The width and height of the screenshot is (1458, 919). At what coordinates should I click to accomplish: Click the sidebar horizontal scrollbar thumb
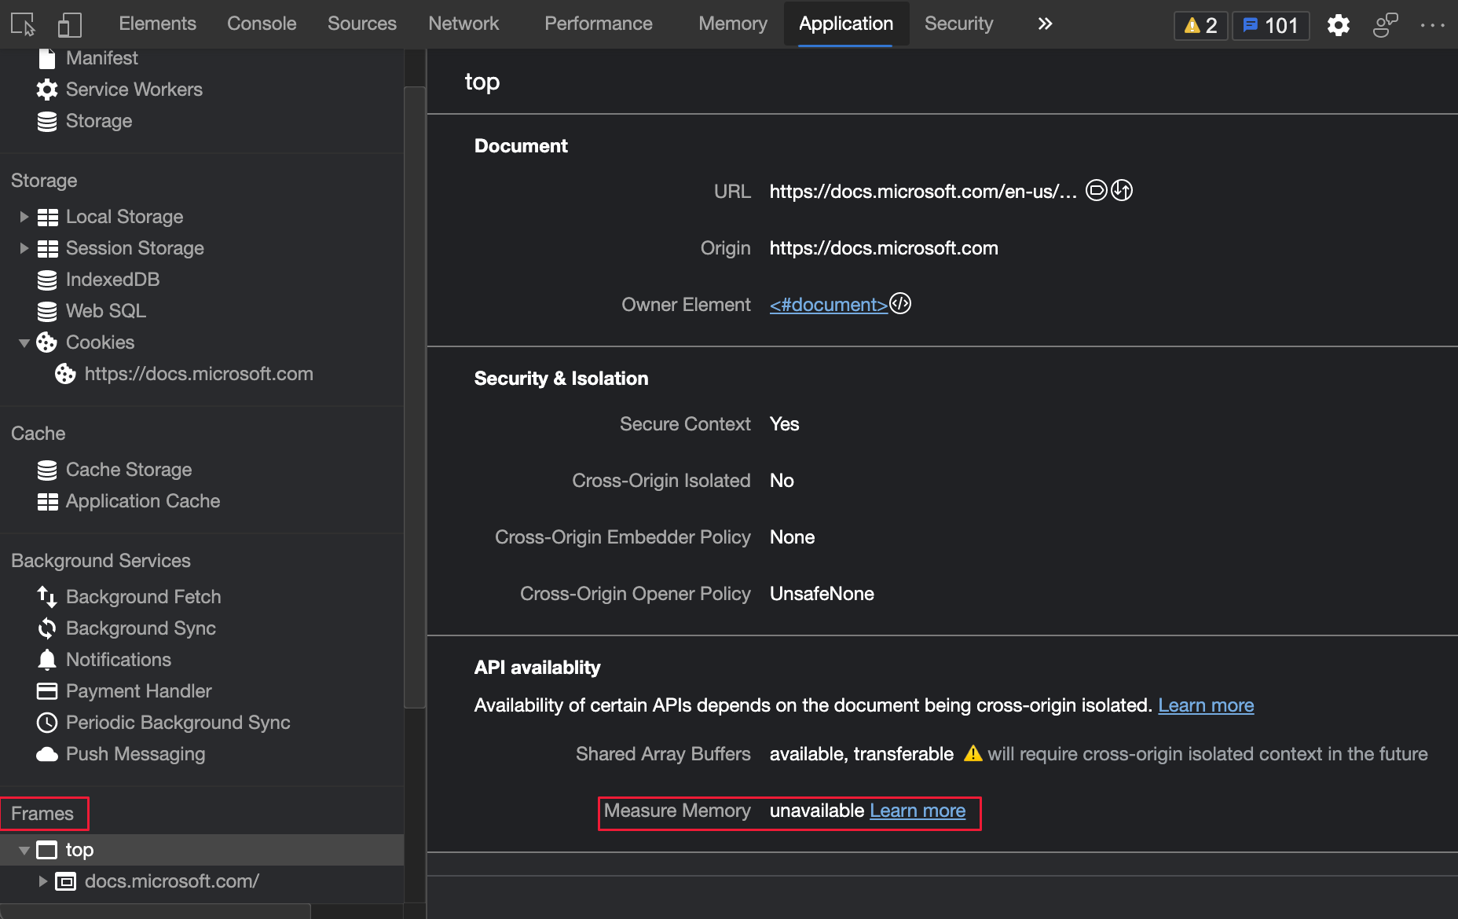tap(156, 911)
